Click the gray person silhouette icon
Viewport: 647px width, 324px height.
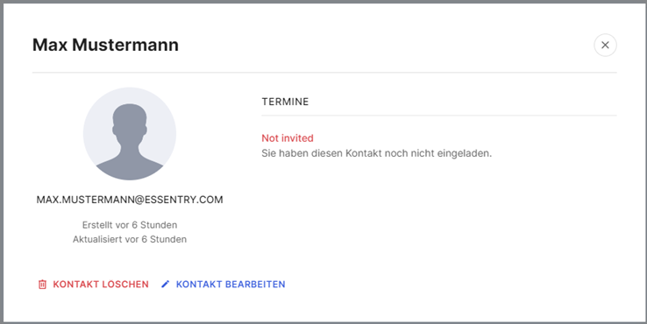point(130,140)
